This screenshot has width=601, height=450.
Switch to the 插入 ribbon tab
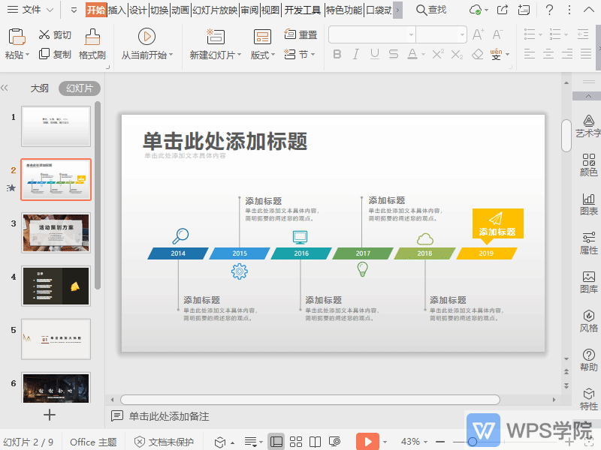(116, 10)
